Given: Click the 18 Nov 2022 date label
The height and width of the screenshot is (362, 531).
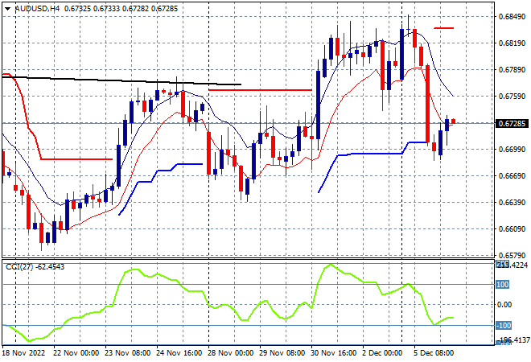Looking at the screenshot, I should coord(23,353).
